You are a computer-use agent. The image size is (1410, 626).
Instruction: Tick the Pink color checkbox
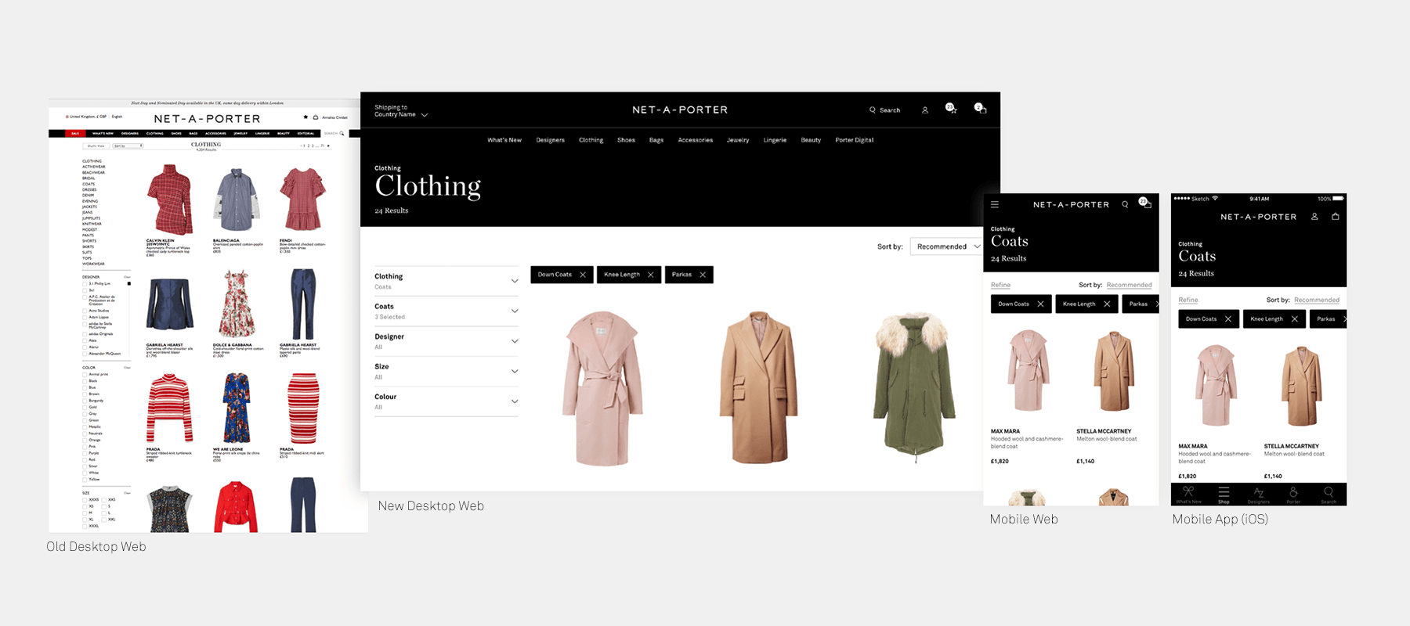pyautogui.click(x=85, y=447)
